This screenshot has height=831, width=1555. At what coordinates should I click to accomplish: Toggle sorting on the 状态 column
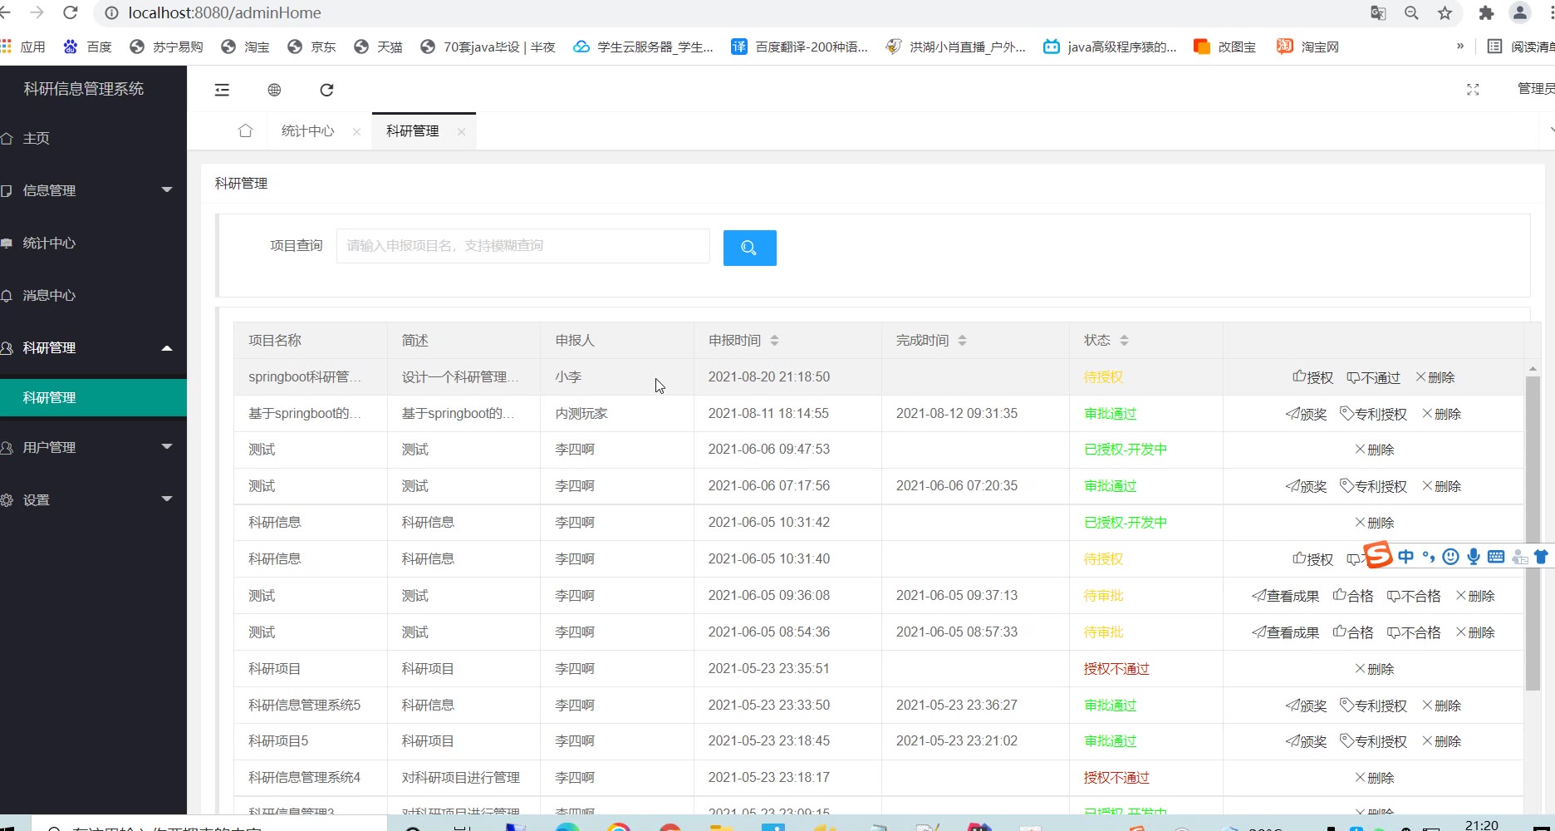pyautogui.click(x=1124, y=341)
